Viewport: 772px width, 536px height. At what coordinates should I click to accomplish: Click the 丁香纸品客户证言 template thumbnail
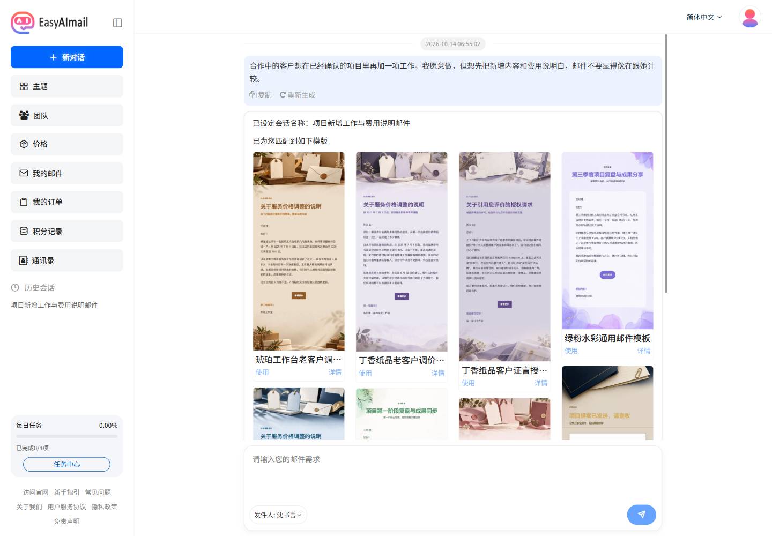click(504, 257)
